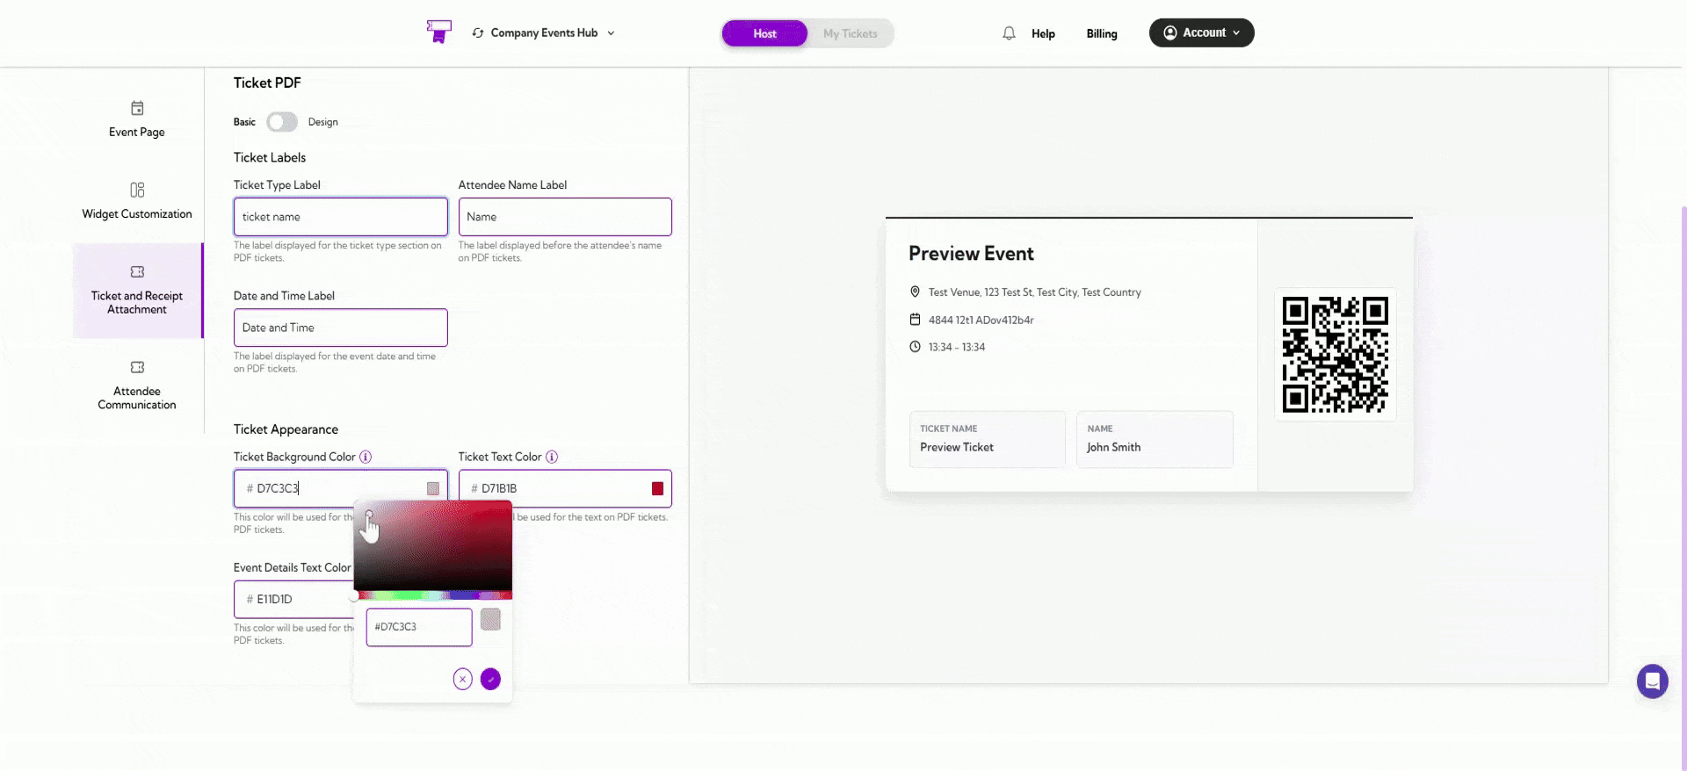Open the red Ticket Text Color swatch

tap(657, 488)
